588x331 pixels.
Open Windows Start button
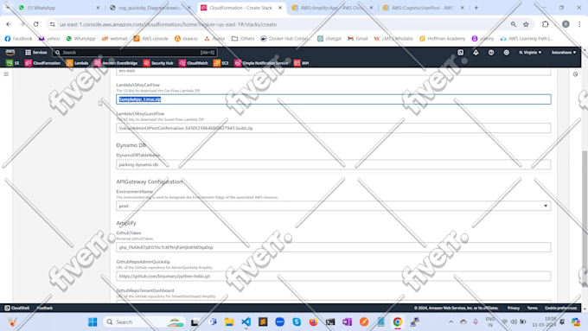pyautogui.click(x=93, y=322)
